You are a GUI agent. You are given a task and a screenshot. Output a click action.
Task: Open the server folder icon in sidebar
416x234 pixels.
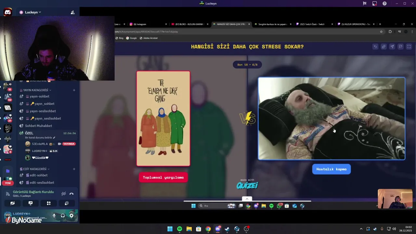coord(7,171)
